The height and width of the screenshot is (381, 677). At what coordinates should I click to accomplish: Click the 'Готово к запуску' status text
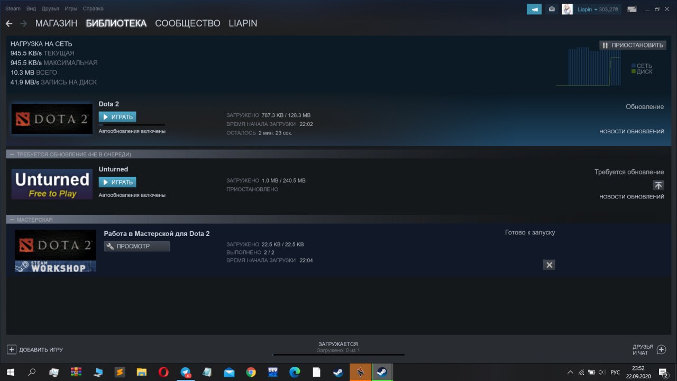tap(530, 232)
